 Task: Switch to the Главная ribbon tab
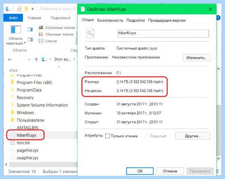tap(34, 18)
